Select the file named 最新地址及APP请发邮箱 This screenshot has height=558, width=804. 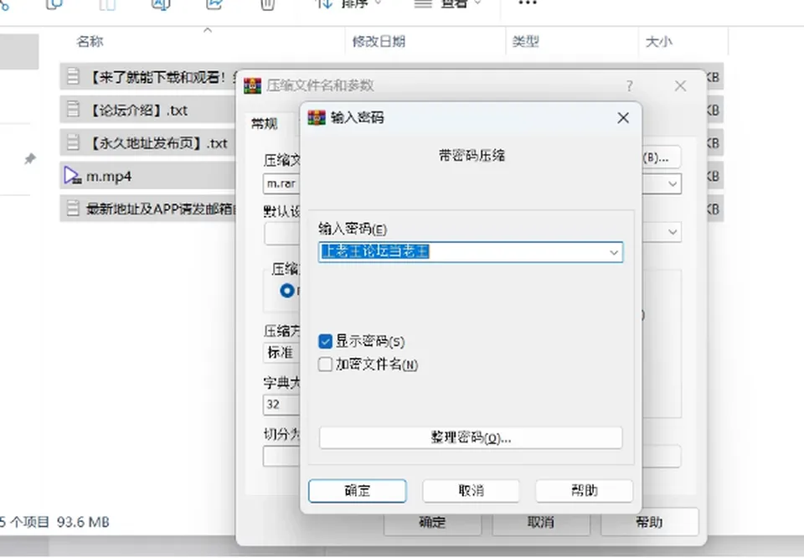161,209
